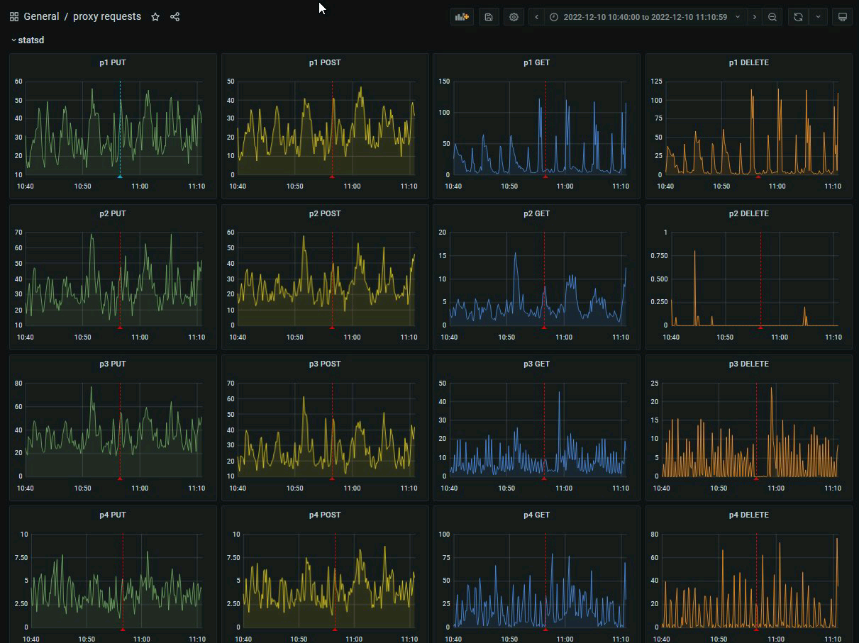Open dashboard settings gear
The height and width of the screenshot is (643, 859).
coord(514,17)
